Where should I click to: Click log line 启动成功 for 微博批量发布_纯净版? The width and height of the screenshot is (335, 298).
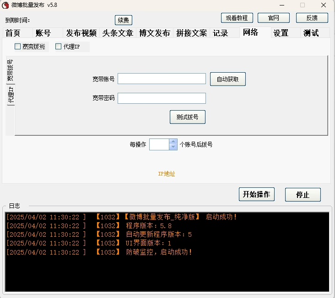122,217
